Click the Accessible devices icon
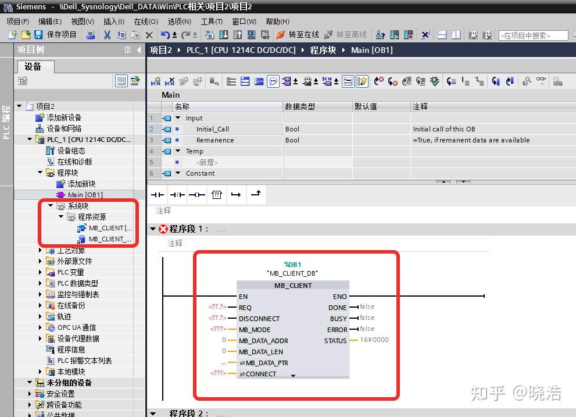 [x=380, y=34]
